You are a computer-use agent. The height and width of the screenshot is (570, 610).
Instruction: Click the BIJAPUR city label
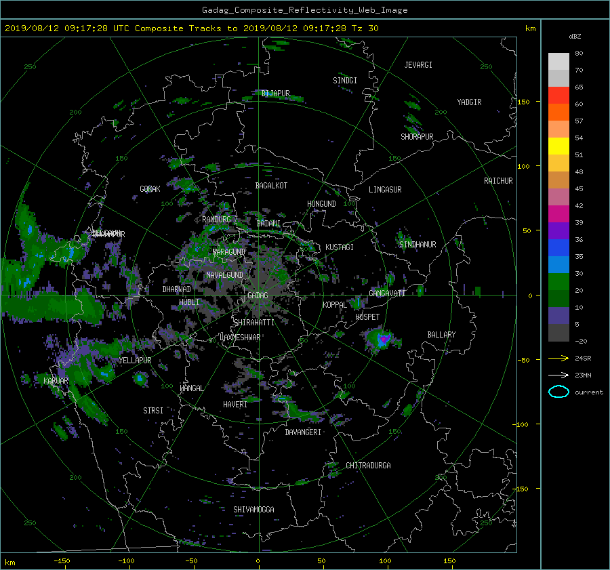click(275, 94)
